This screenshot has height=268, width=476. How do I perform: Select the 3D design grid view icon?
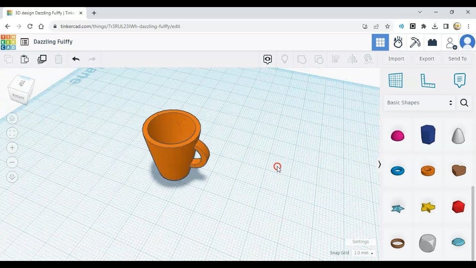[380, 42]
